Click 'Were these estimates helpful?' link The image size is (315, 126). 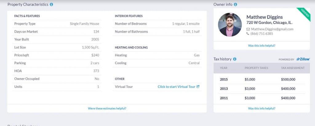107,108
